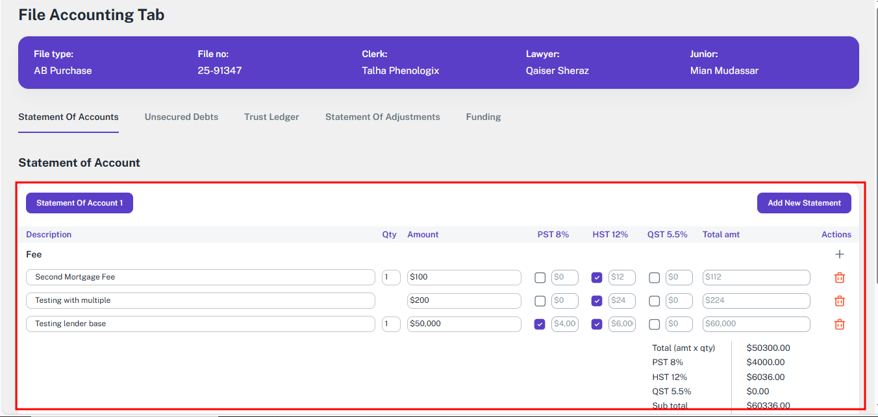Viewport: 878px width, 417px height.
Task: Click the Amount column header
Action: point(423,235)
